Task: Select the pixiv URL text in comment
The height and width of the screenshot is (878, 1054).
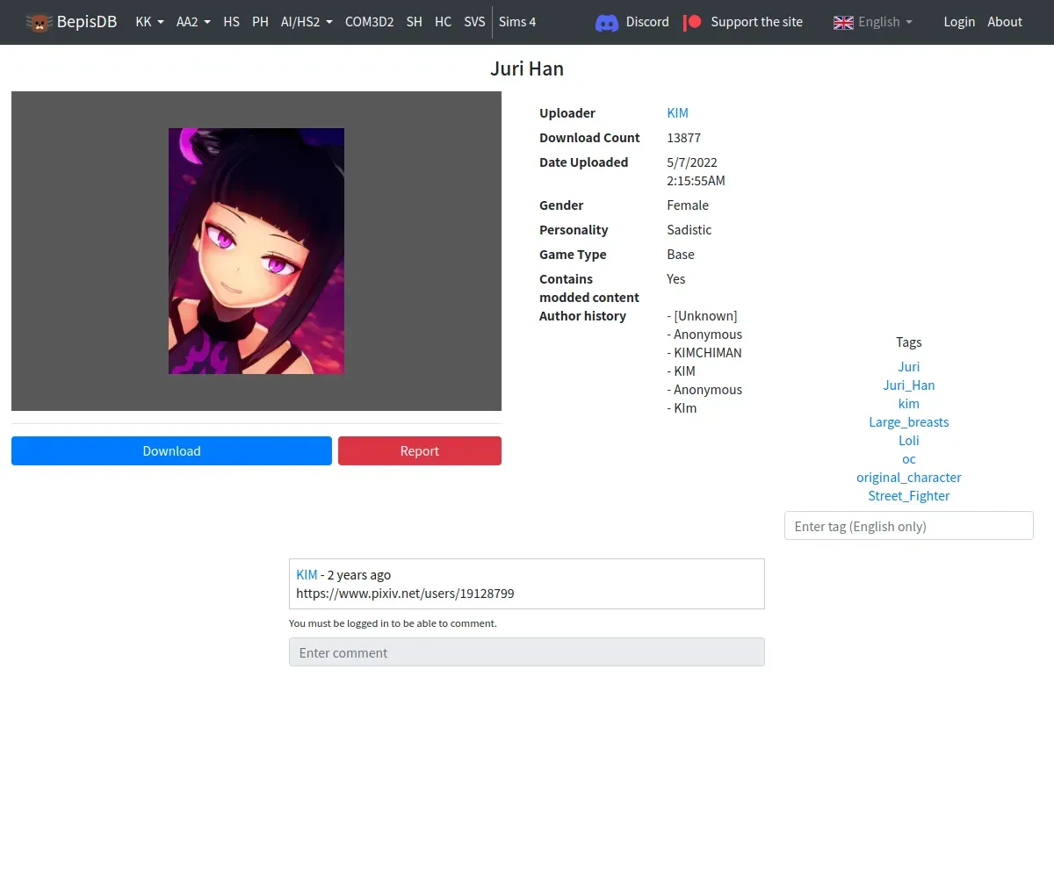Action: 405,594
